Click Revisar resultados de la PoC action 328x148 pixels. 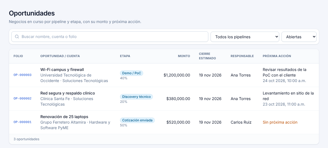click(285, 72)
